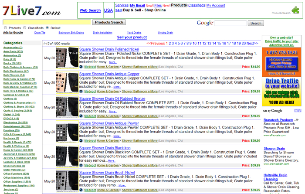Open Books category in sidebar
305x194 pixels.
tap(13, 63)
